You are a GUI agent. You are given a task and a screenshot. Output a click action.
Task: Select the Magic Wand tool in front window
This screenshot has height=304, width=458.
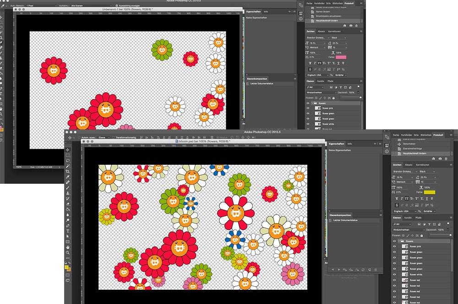coord(68,166)
